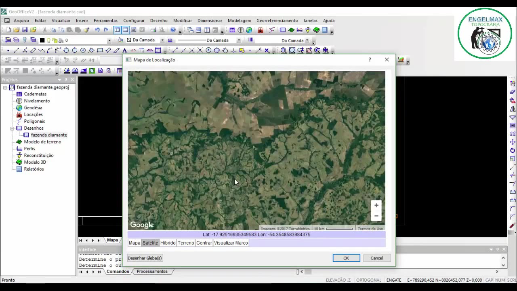The height and width of the screenshot is (291, 517).
Task: Toggle the lightbulb layer on/off icon
Action: pos(48,40)
